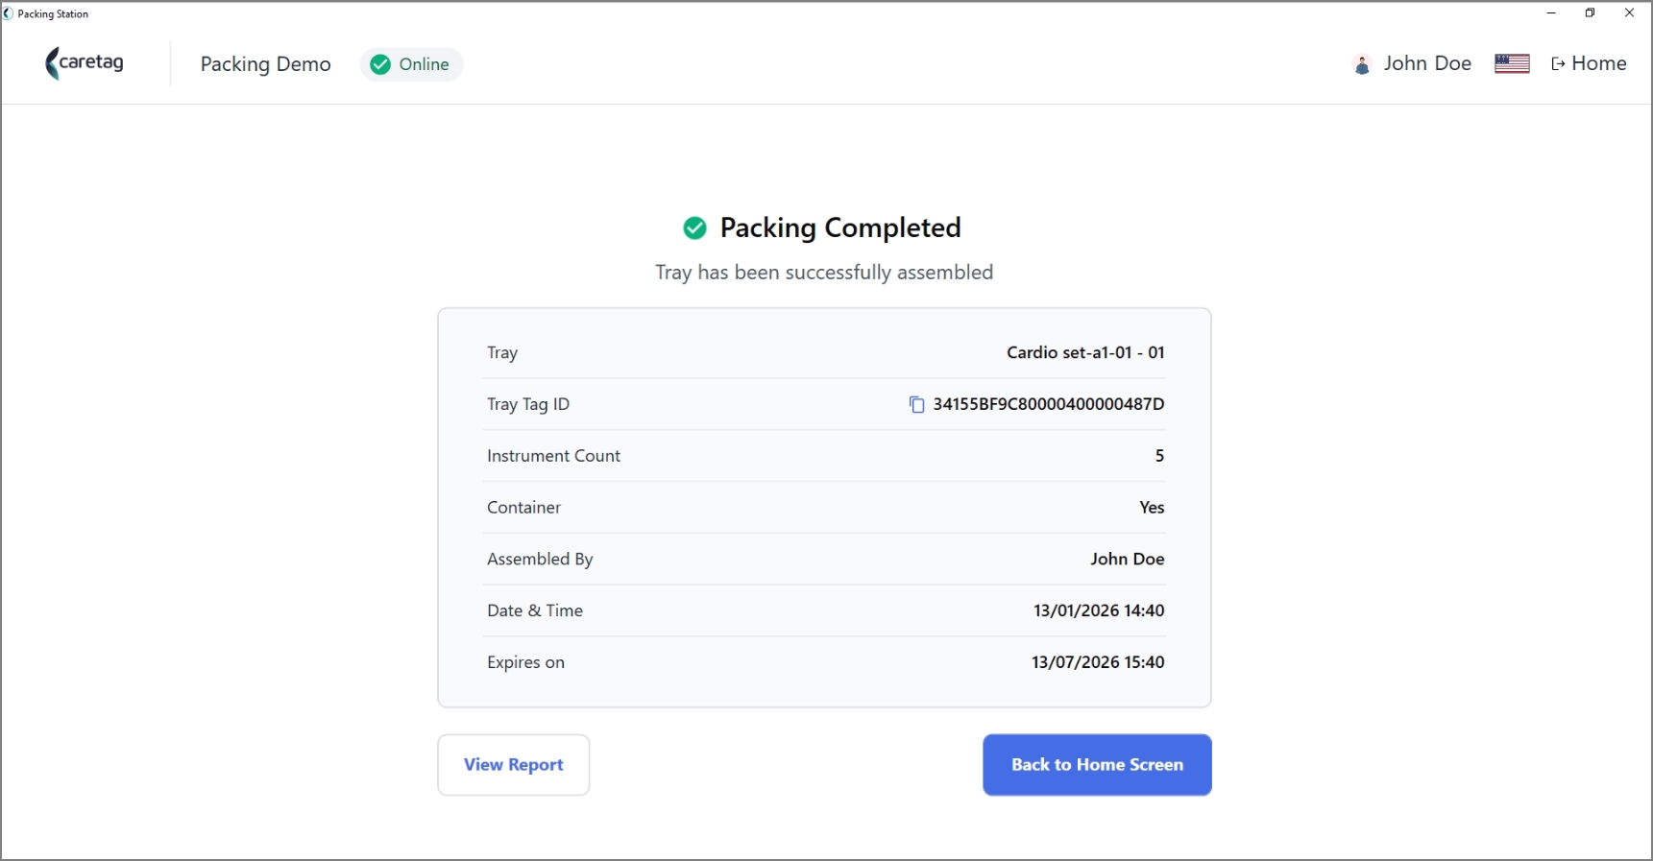Image resolution: width=1653 pixels, height=861 pixels.
Task: Click the Expires on date value
Action: [1098, 662]
